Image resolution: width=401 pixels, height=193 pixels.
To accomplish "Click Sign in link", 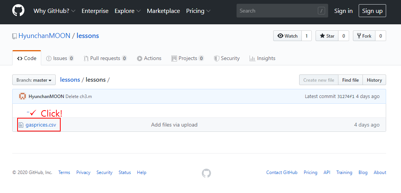I will 343,11.
